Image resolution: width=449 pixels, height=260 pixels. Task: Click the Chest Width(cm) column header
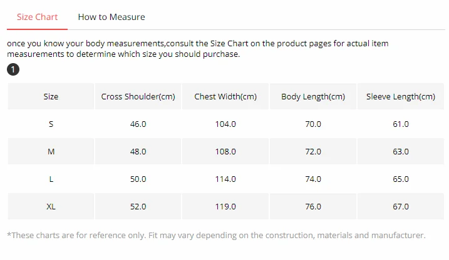tap(225, 96)
